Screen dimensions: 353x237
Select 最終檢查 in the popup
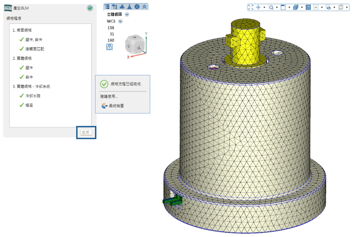[x=116, y=106]
